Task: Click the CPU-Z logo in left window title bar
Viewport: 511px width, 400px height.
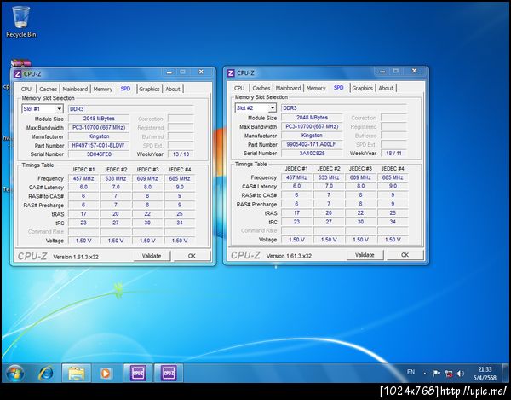Action: (x=17, y=74)
